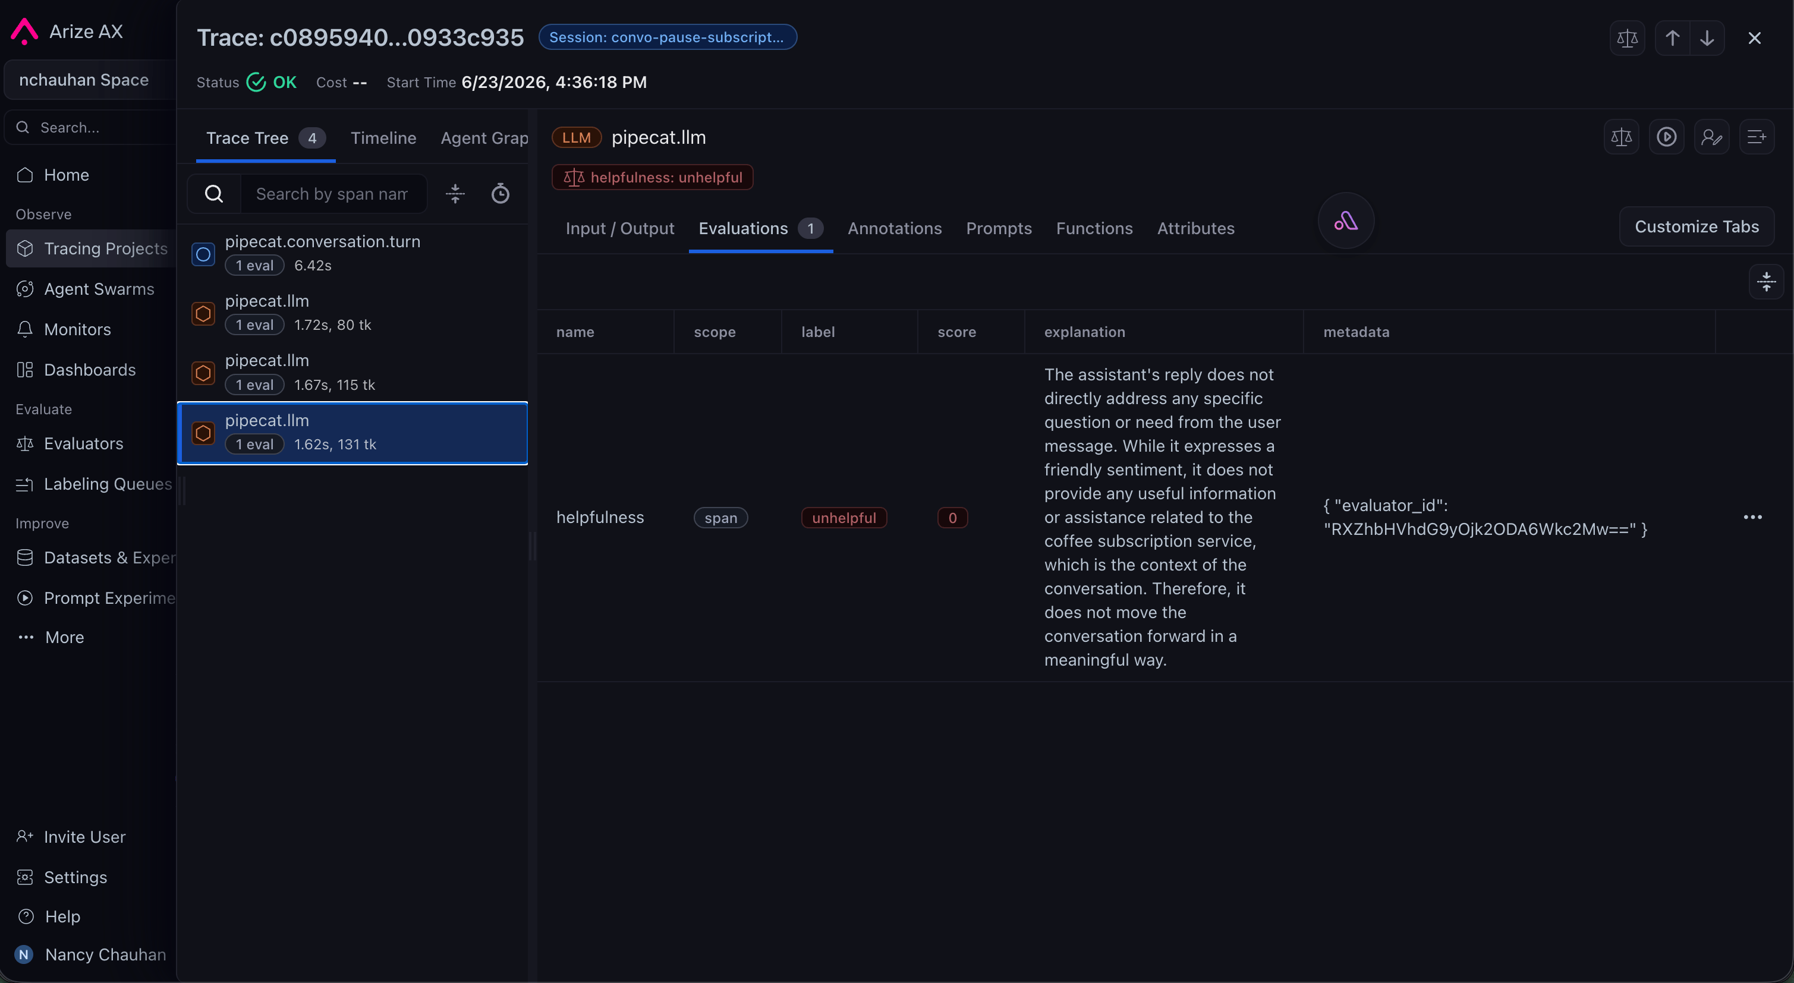Viewport: 1794px width, 983px height.
Task: Open the helpfulness row options menu
Action: click(x=1752, y=517)
